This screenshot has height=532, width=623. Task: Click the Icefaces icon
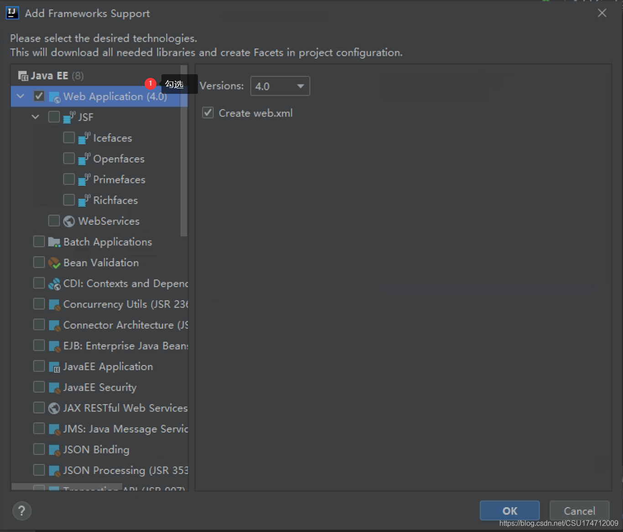(x=84, y=138)
